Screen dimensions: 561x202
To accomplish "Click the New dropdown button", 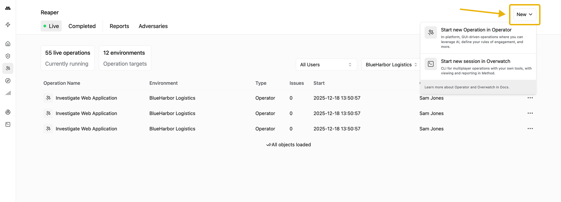I will 524,14.
